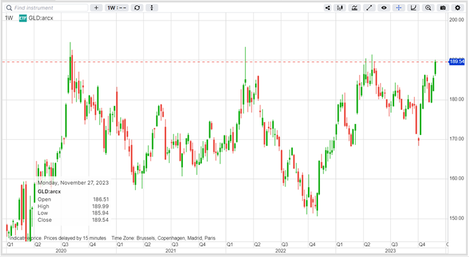Click the 2020 year label on time axis
Screen dimensions: 469x257
pyautogui.click(x=61, y=251)
